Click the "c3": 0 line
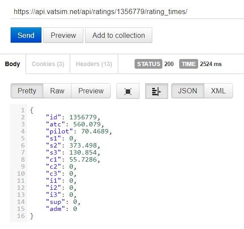This screenshot has height=229, width=244. point(61,174)
